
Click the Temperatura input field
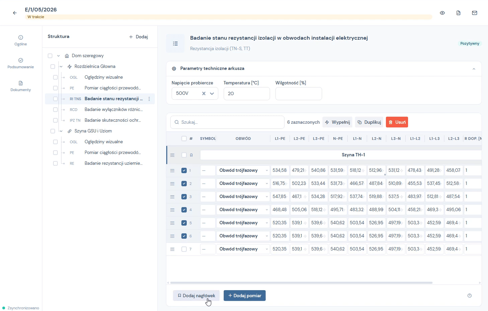coord(247,93)
